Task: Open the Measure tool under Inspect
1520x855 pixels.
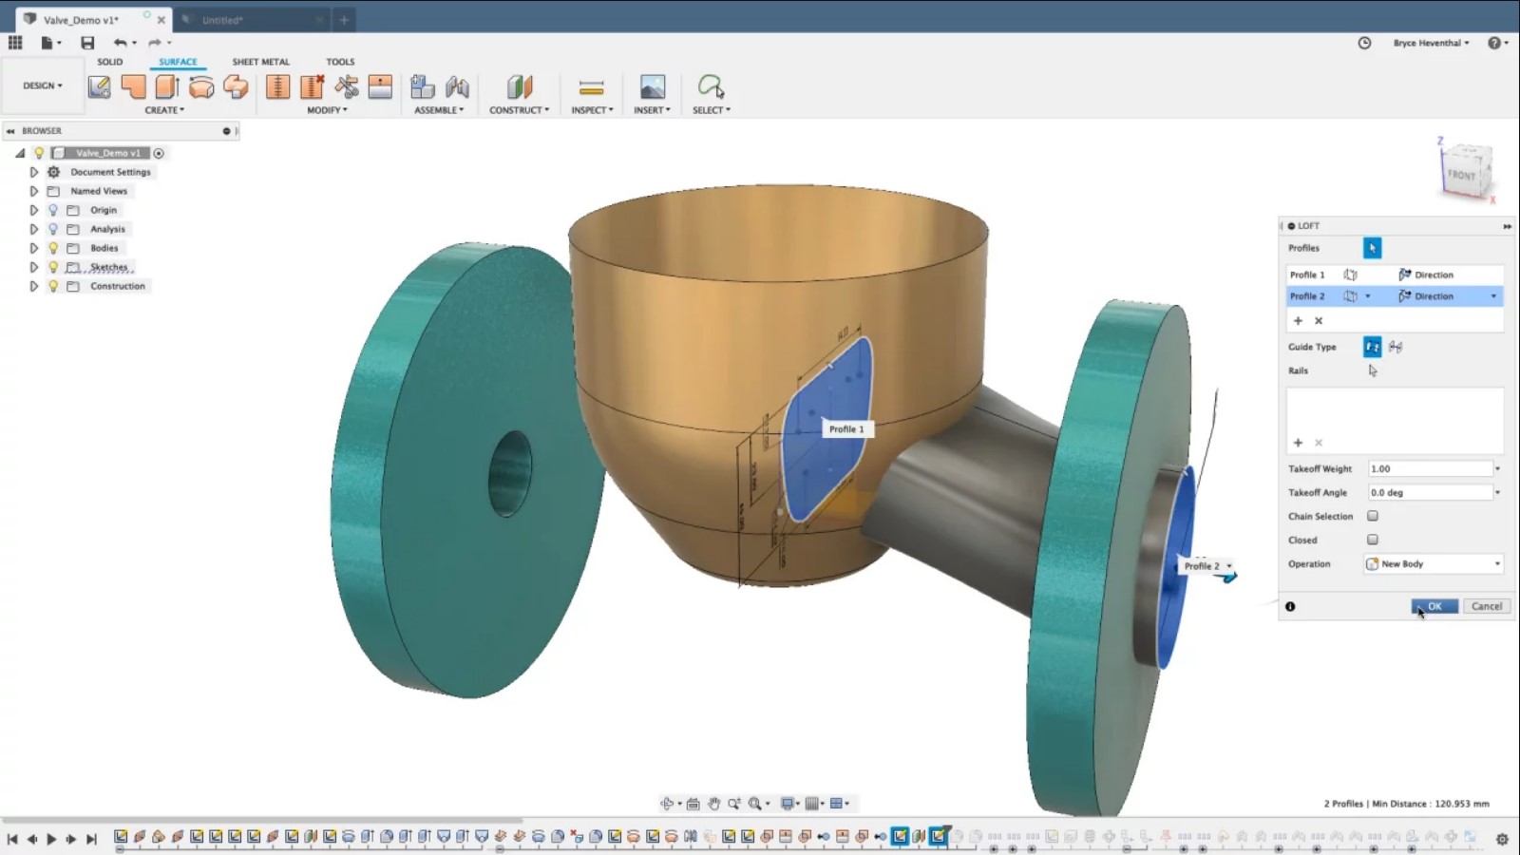Action: tap(591, 86)
